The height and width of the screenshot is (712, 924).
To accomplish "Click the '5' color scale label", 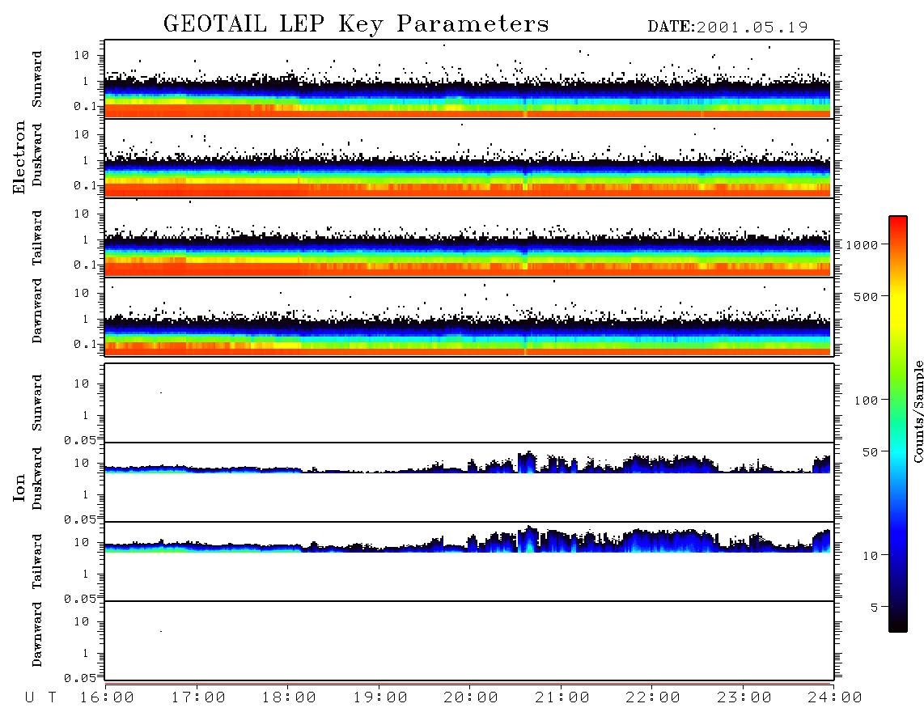I will 874,607.
